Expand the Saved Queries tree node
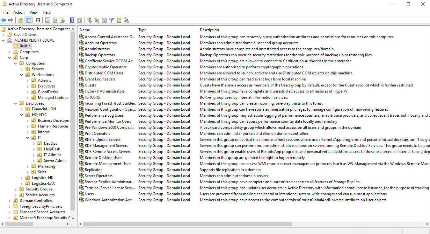 tap(4, 35)
